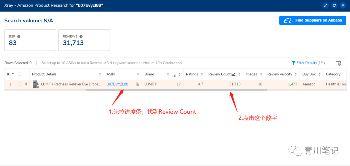The width and height of the screenshot is (350, 166).
Task: Sort by the # column arrow
Action: tap(13, 74)
